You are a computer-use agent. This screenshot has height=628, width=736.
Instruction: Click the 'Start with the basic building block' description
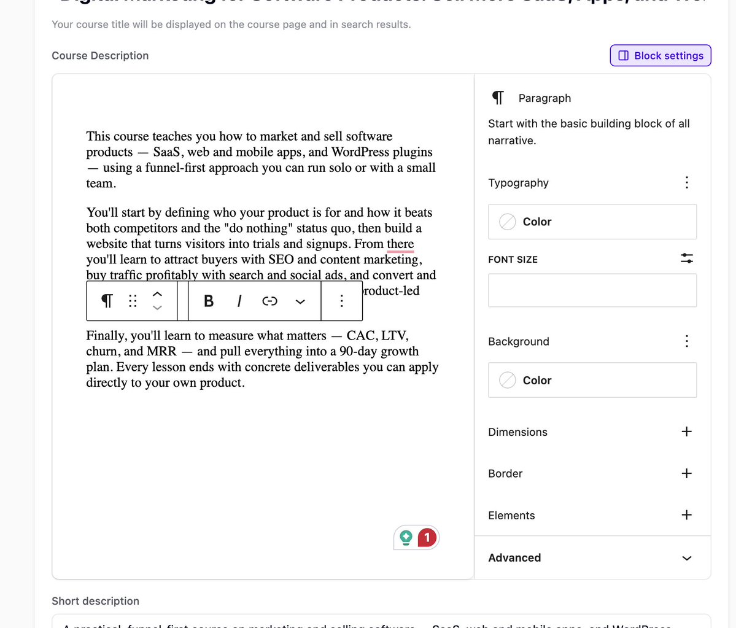[589, 132]
